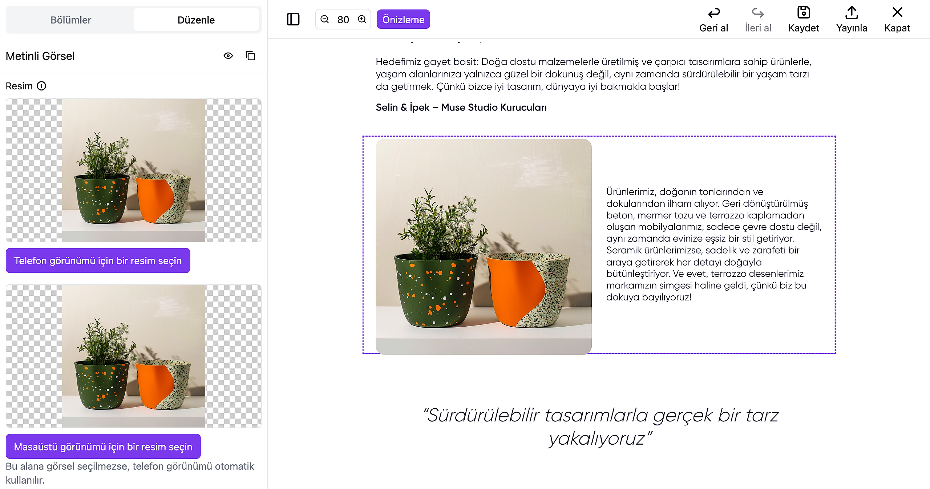Click the desktop view image thumbnail
The width and height of the screenshot is (930, 489).
point(133,356)
